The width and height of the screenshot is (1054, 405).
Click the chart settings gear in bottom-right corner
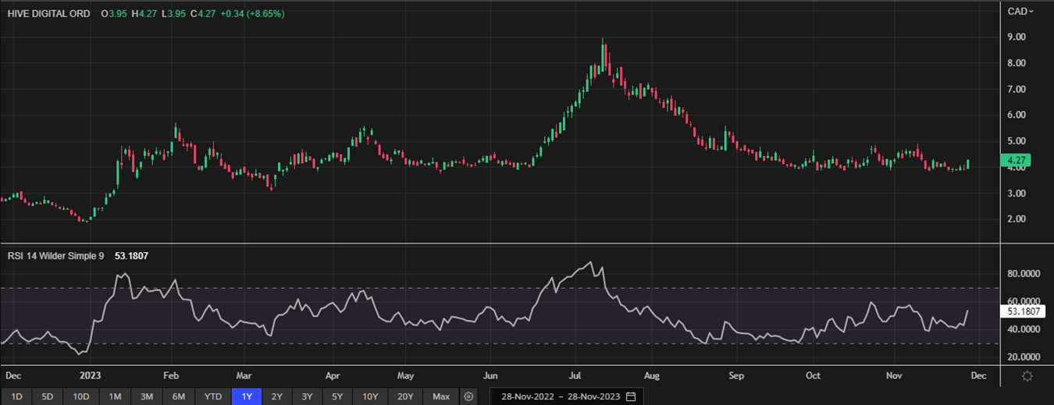1027,376
